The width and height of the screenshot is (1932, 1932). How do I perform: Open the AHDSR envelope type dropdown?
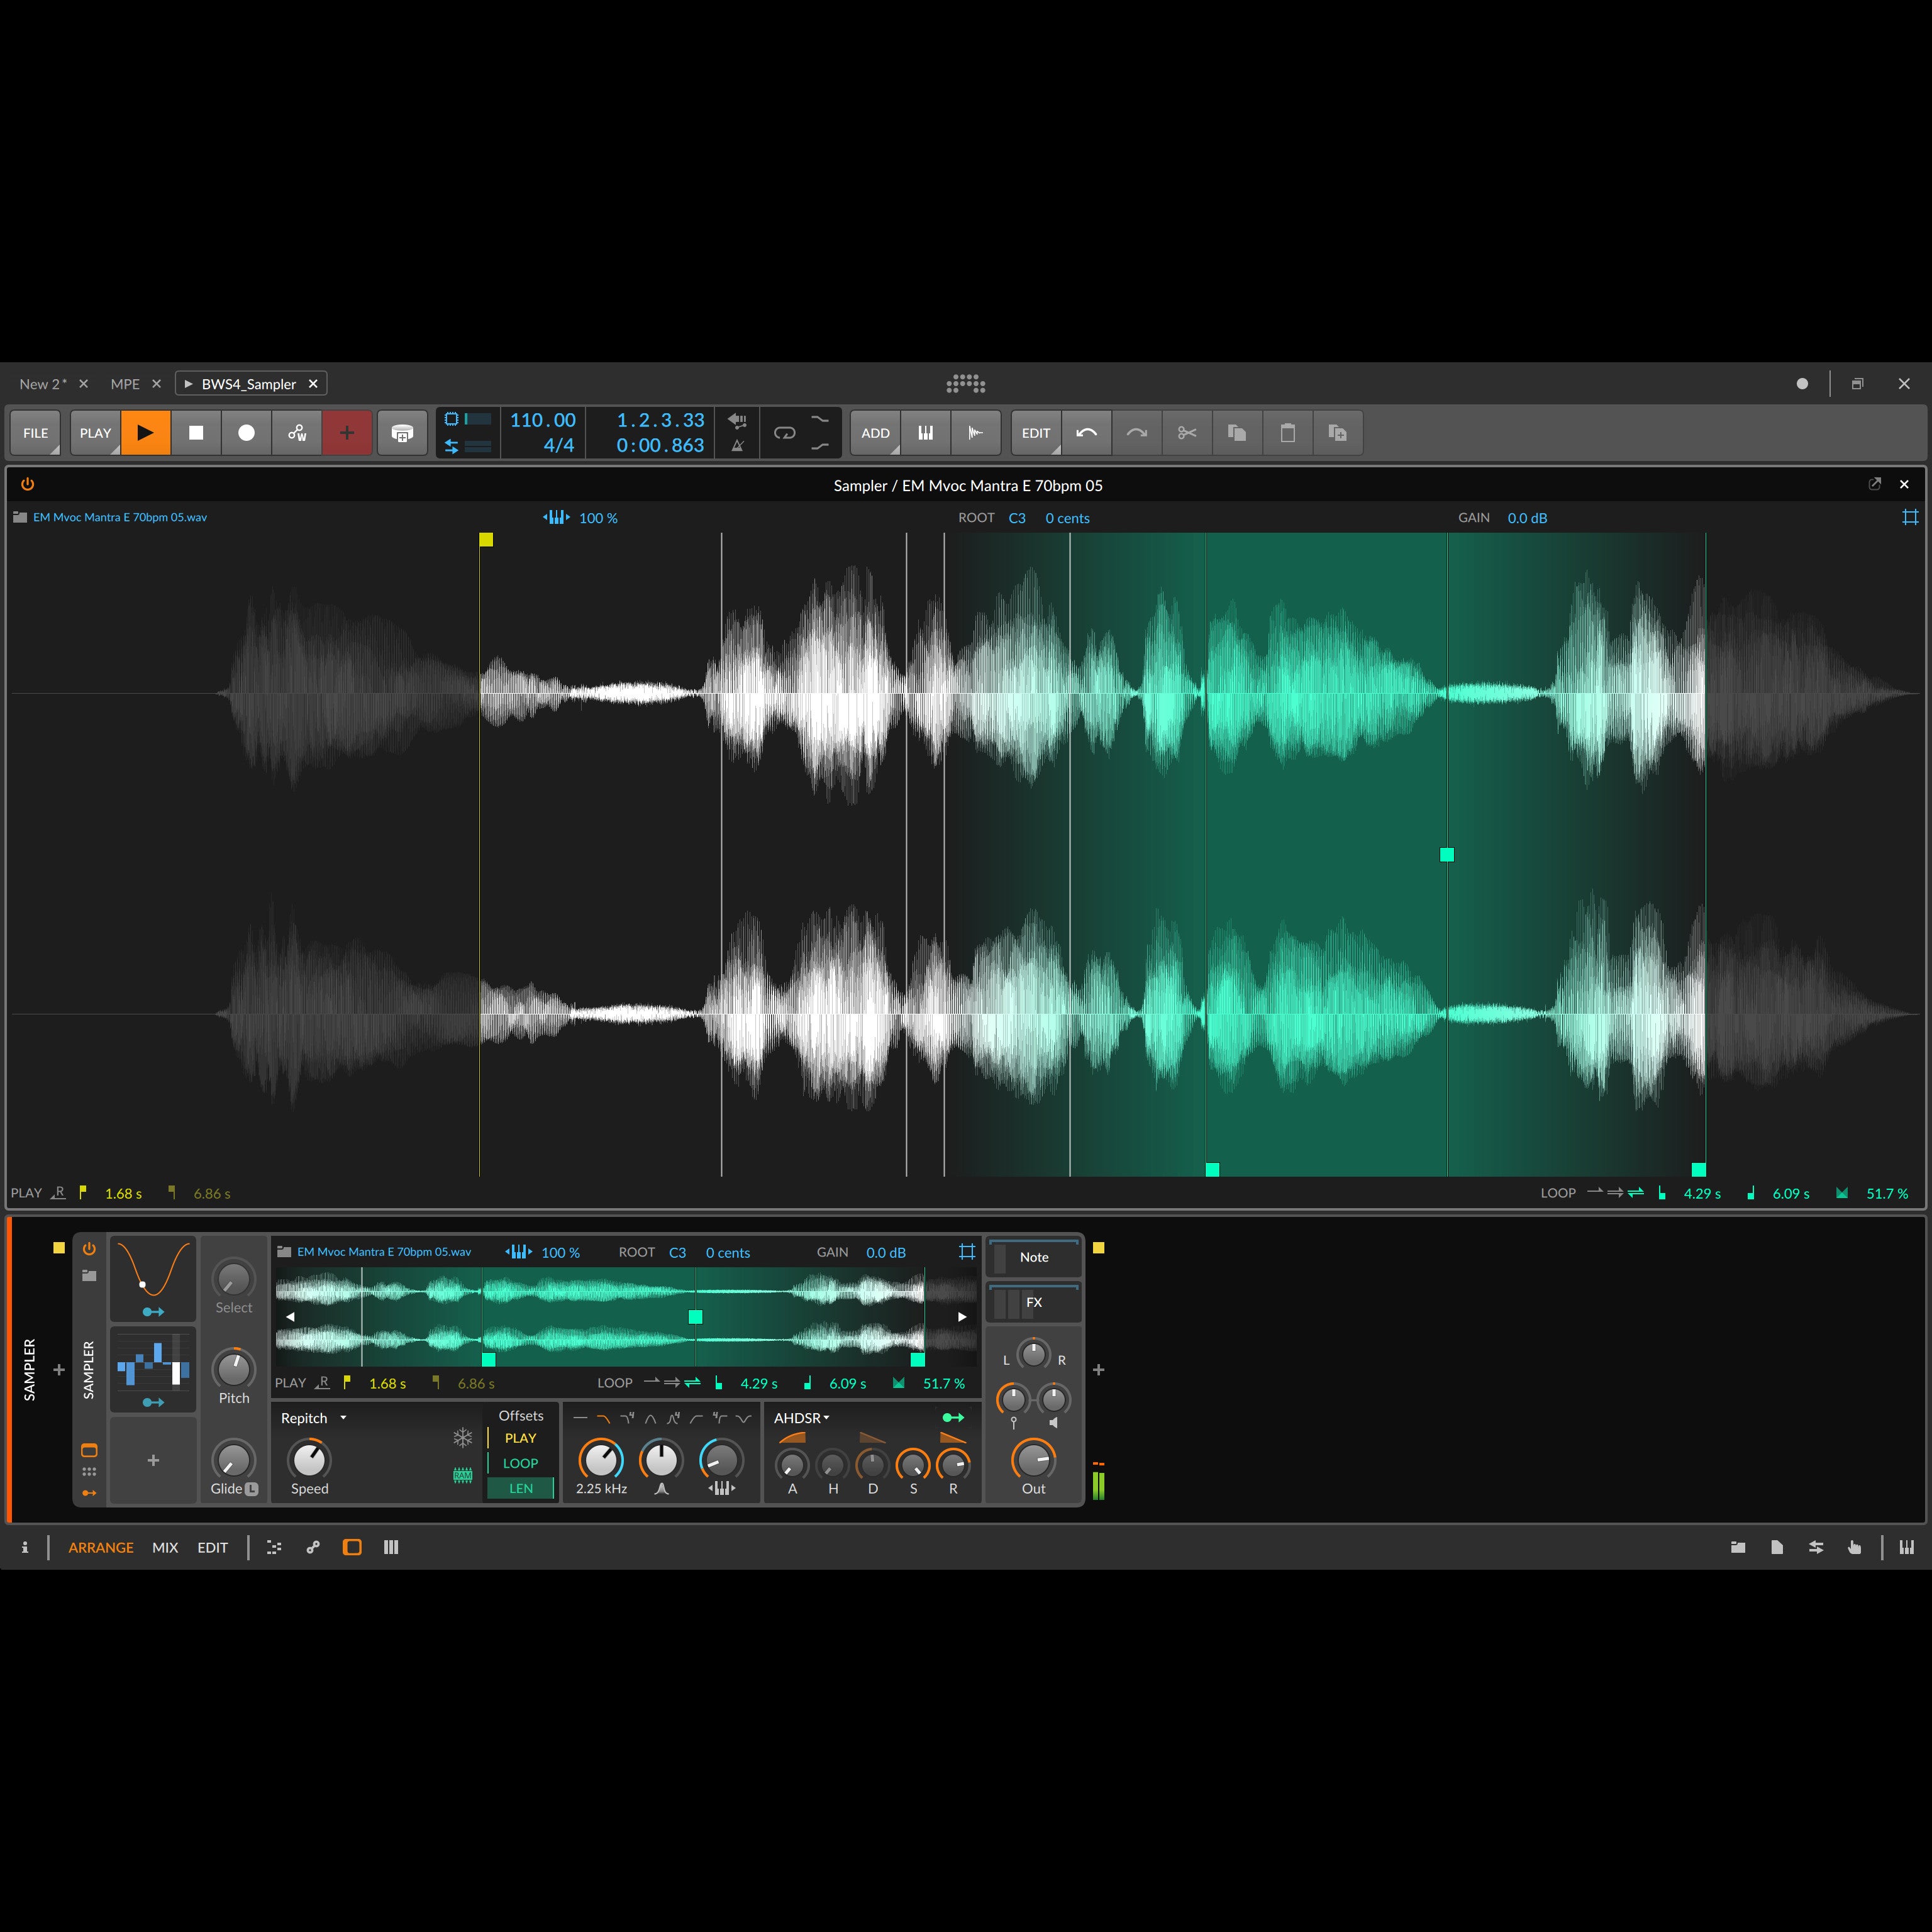(802, 1418)
